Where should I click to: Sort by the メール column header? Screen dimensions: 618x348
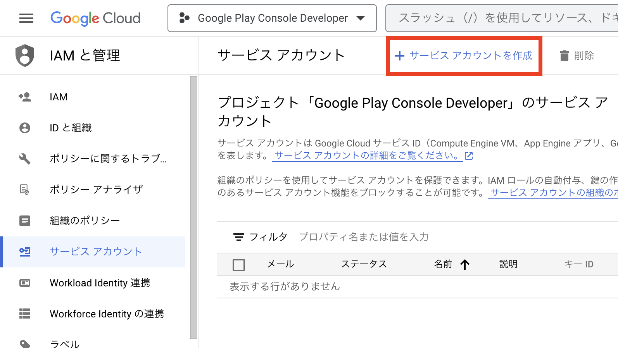[x=280, y=264]
